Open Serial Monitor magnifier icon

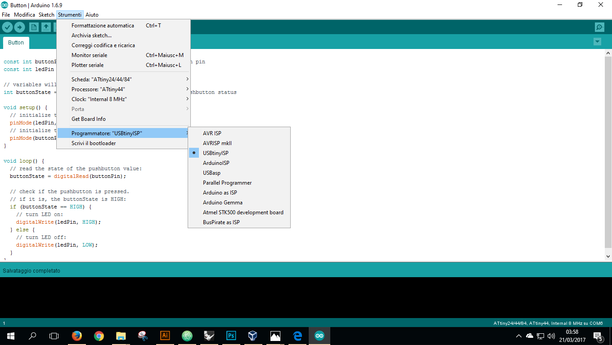click(x=599, y=27)
